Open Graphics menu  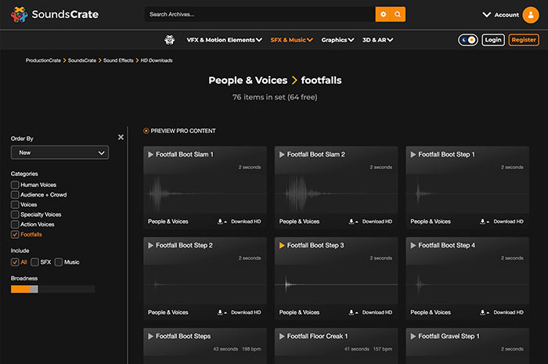click(x=337, y=40)
